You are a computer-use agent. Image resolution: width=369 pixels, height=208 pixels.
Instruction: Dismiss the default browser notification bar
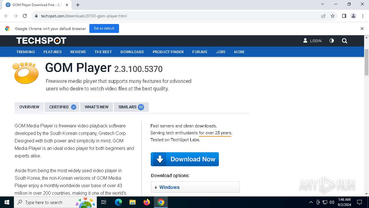362,29
